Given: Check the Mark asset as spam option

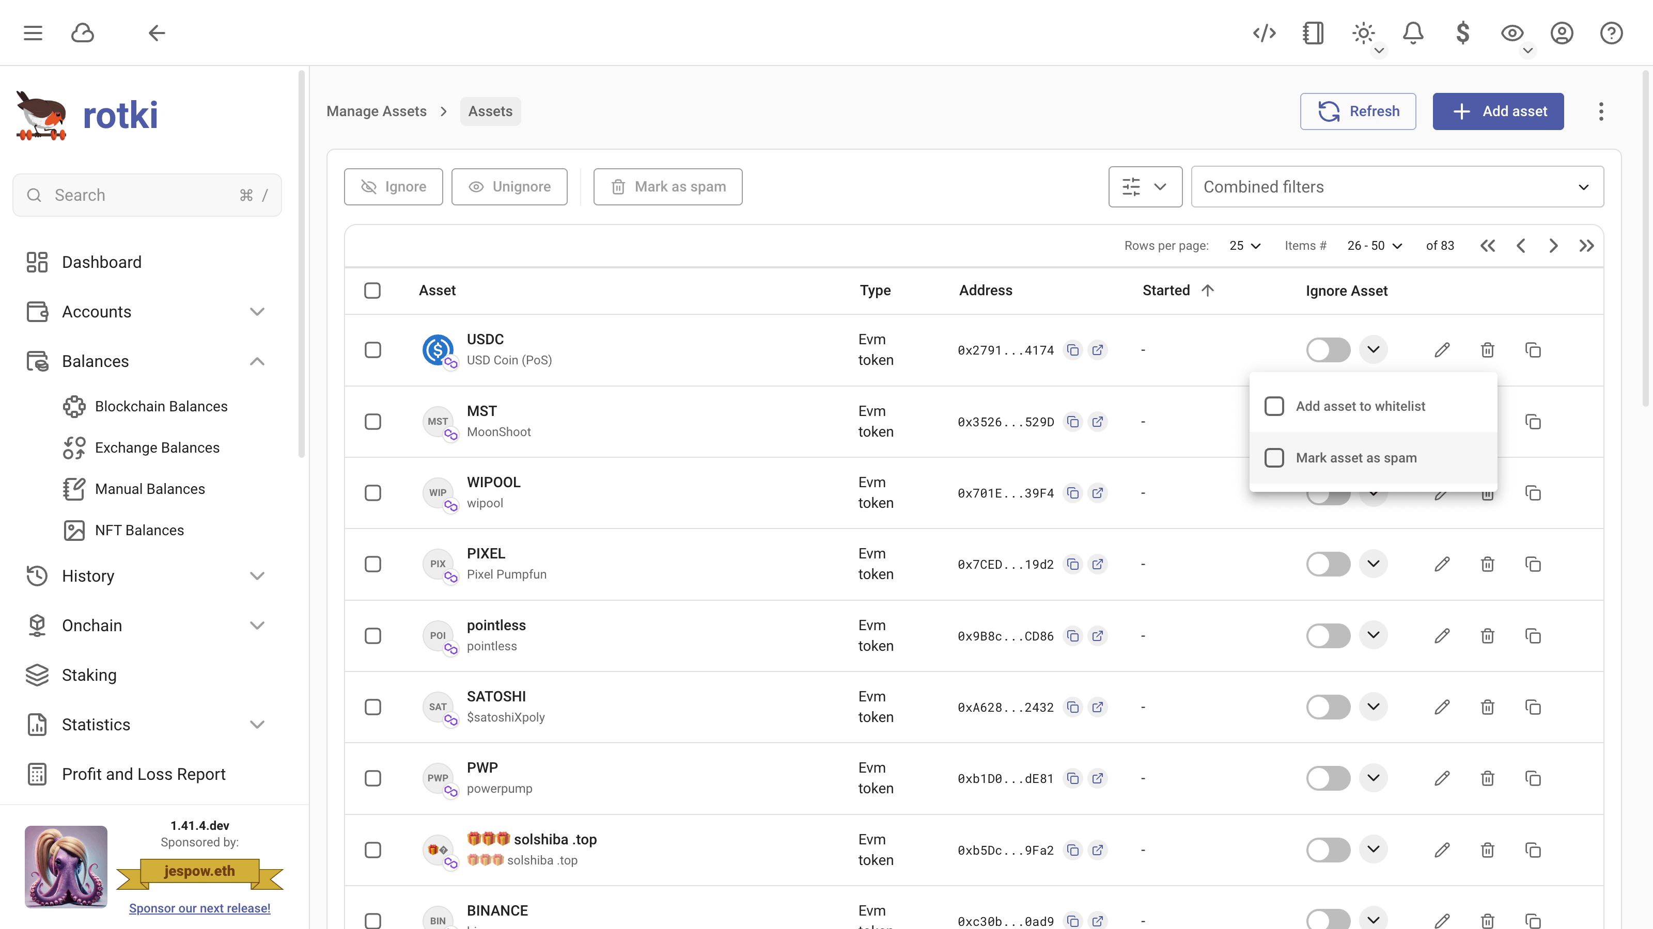Looking at the screenshot, I should tap(1274, 458).
